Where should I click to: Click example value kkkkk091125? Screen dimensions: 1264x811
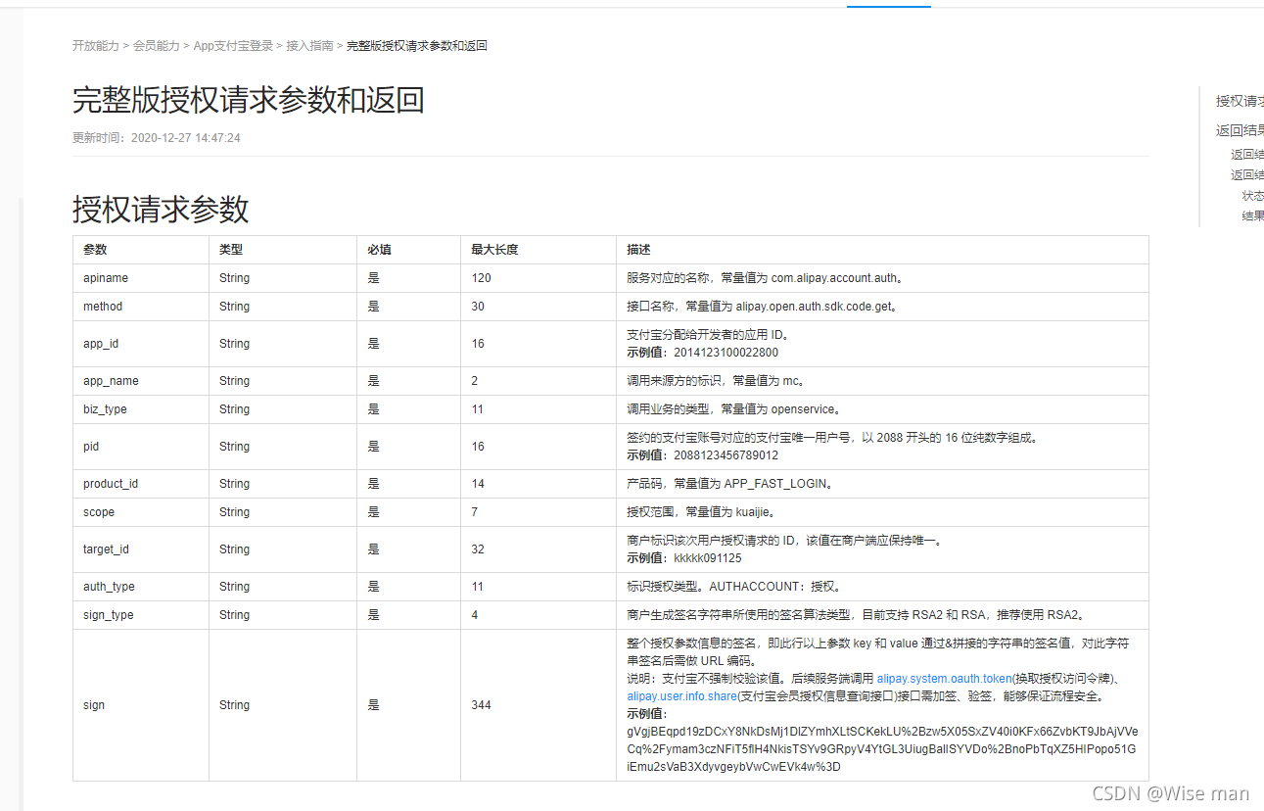(708, 558)
